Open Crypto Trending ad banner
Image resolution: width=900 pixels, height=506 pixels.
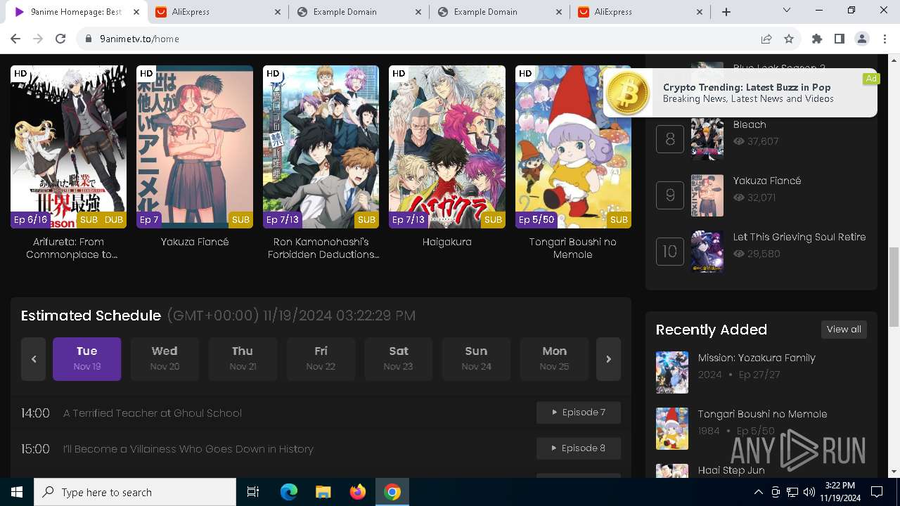tap(740, 93)
